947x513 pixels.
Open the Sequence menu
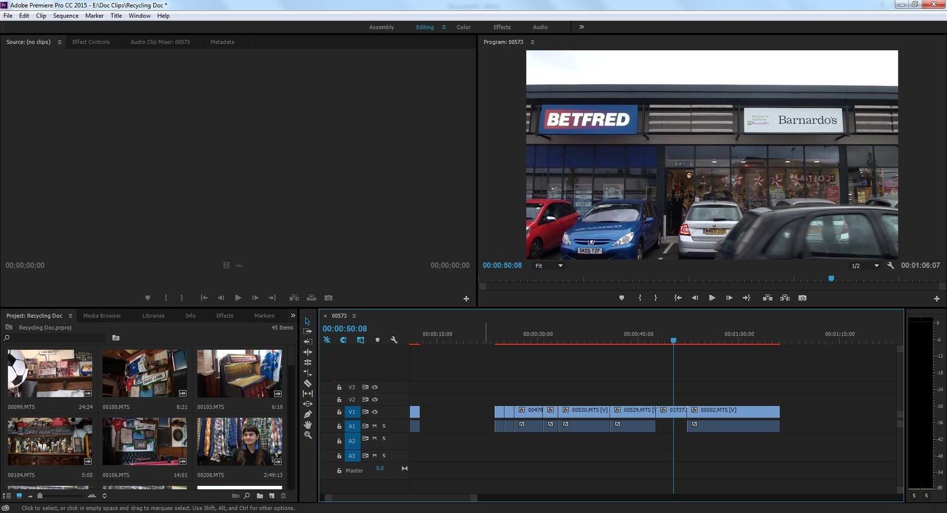click(x=65, y=16)
